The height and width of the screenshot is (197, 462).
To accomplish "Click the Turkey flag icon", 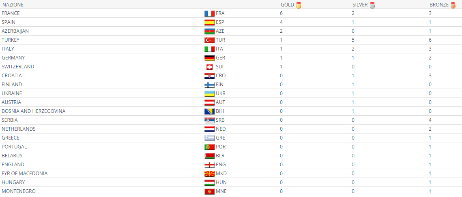I will pos(209,40).
